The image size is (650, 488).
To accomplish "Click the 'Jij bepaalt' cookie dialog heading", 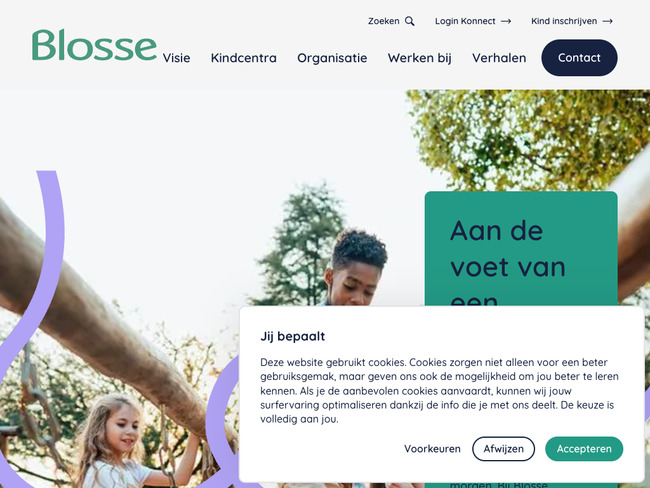I will 293,336.
